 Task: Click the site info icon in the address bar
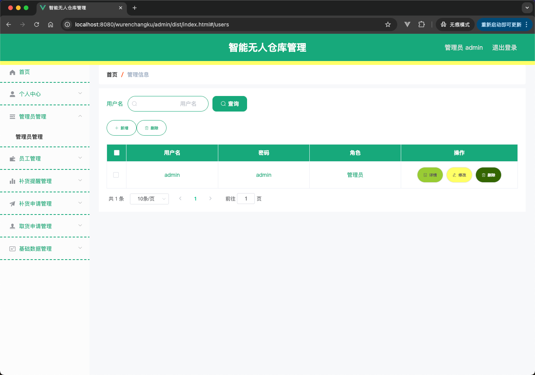tap(67, 24)
